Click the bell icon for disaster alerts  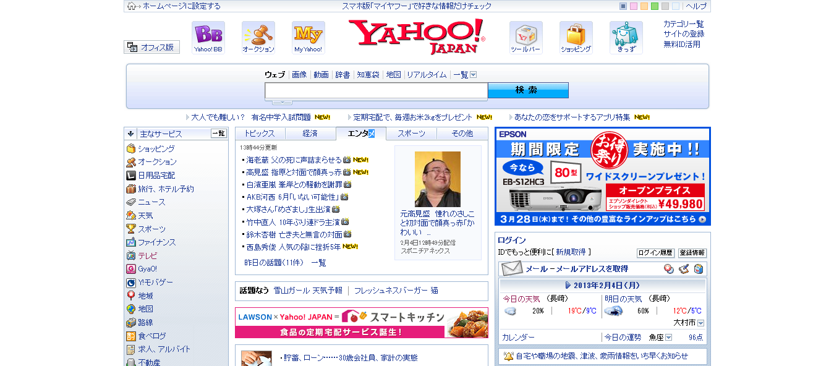click(508, 356)
